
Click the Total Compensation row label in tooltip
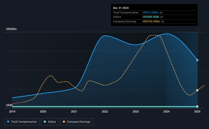(x=126, y=12)
